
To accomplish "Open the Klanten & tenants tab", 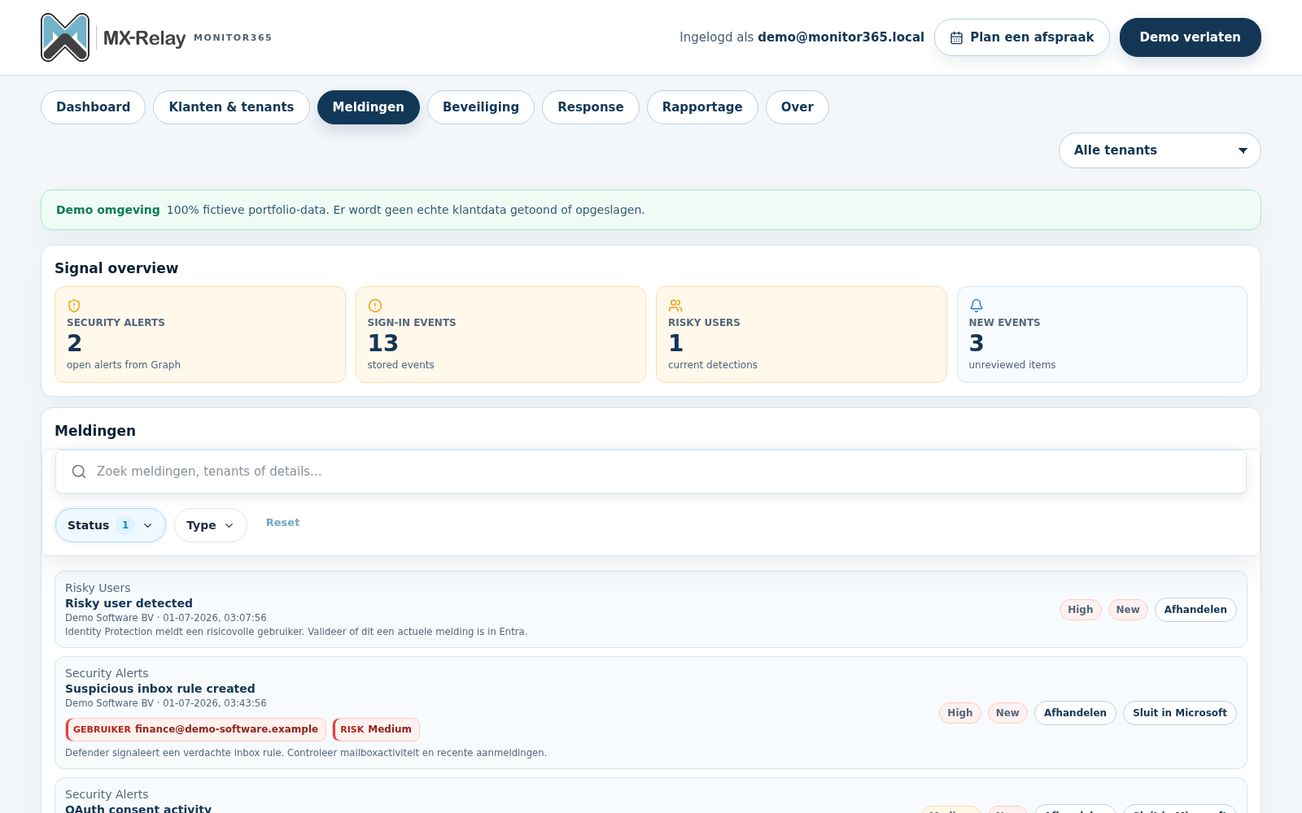I will tap(231, 107).
